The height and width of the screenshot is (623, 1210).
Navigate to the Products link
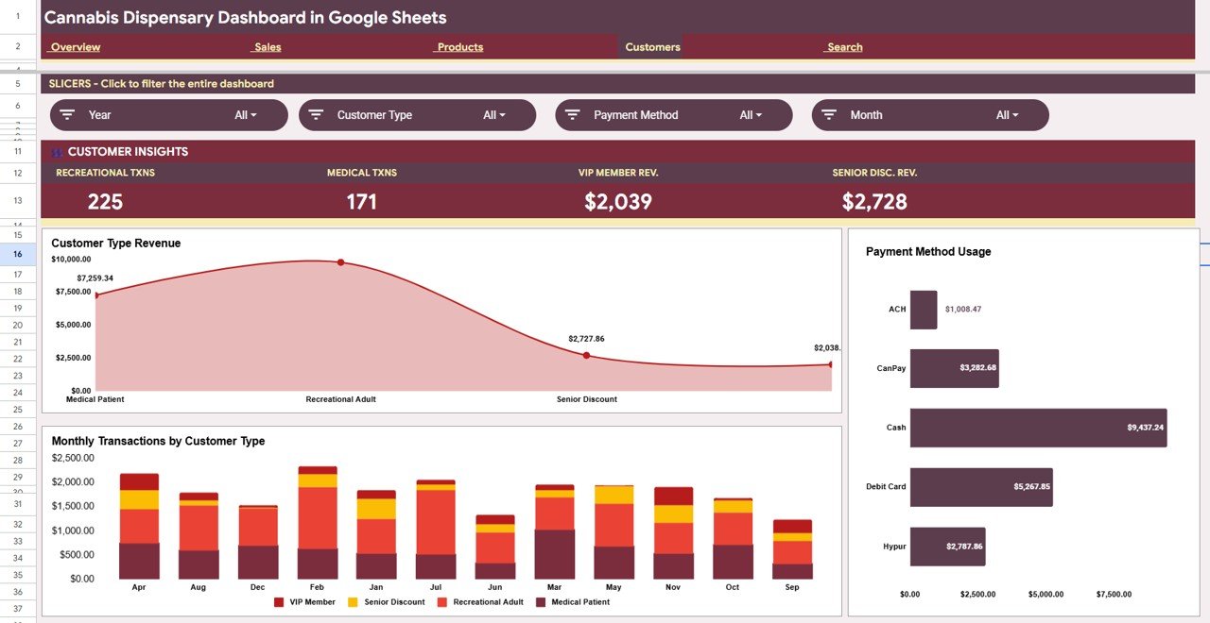[x=459, y=47]
